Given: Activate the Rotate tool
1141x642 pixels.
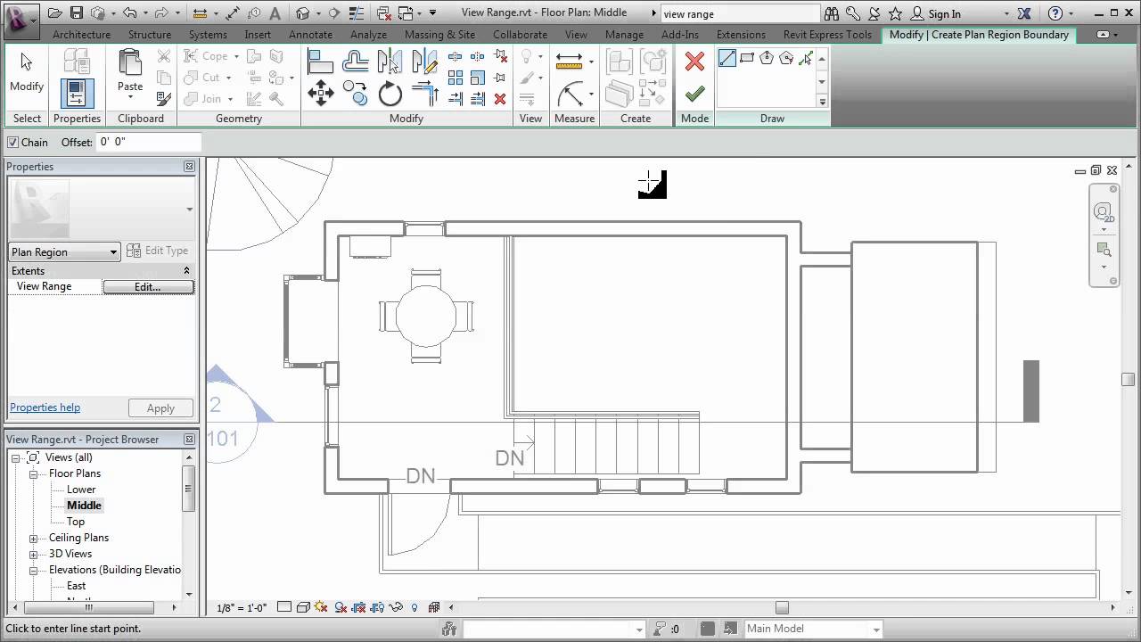Looking at the screenshot, I should tap(390, 93).
